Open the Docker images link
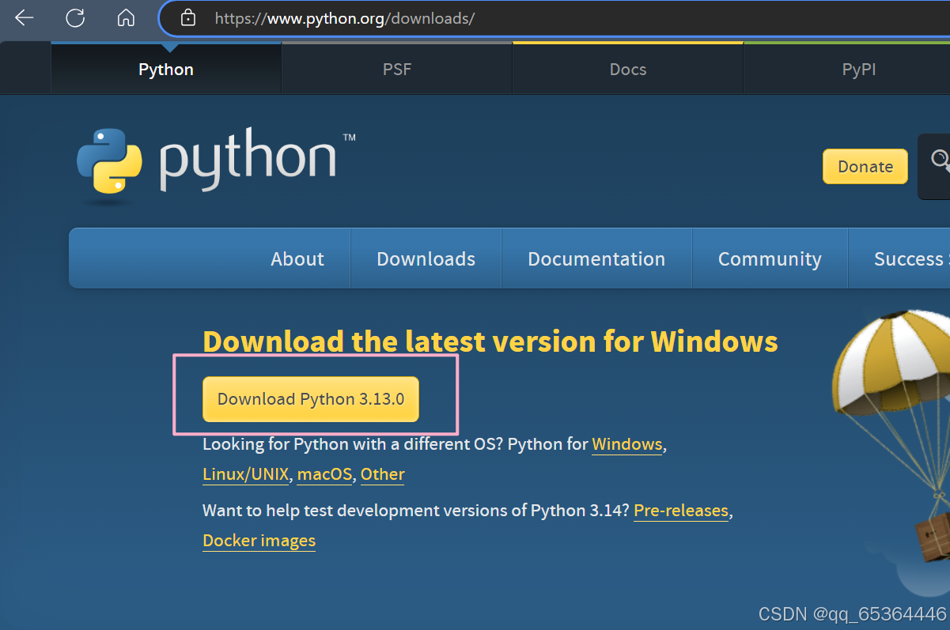 [259, 541]
